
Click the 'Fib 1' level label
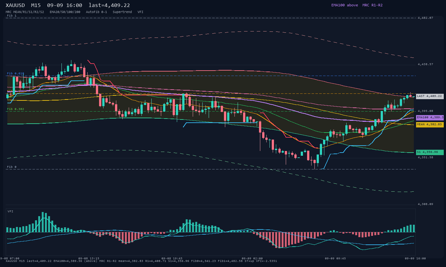(x=12, y=16)
